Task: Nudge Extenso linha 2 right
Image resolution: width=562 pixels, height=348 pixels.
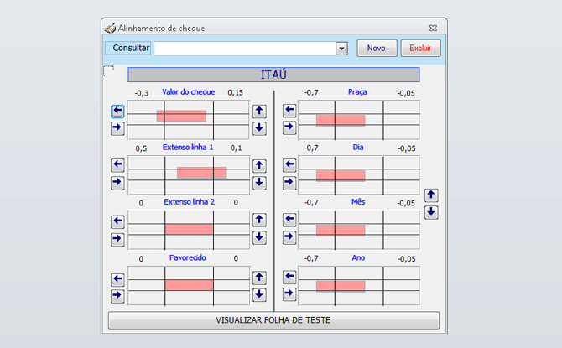Action: [x=117, y=239]
